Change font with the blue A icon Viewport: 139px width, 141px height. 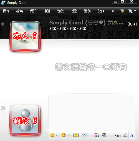coord(132,135)
